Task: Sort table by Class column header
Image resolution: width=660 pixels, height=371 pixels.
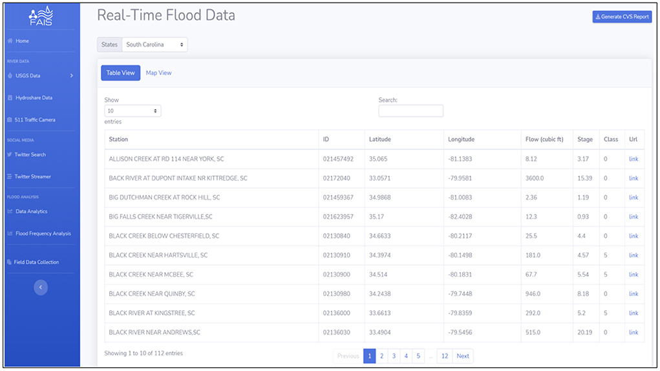Action: click(x=612, y=139)
